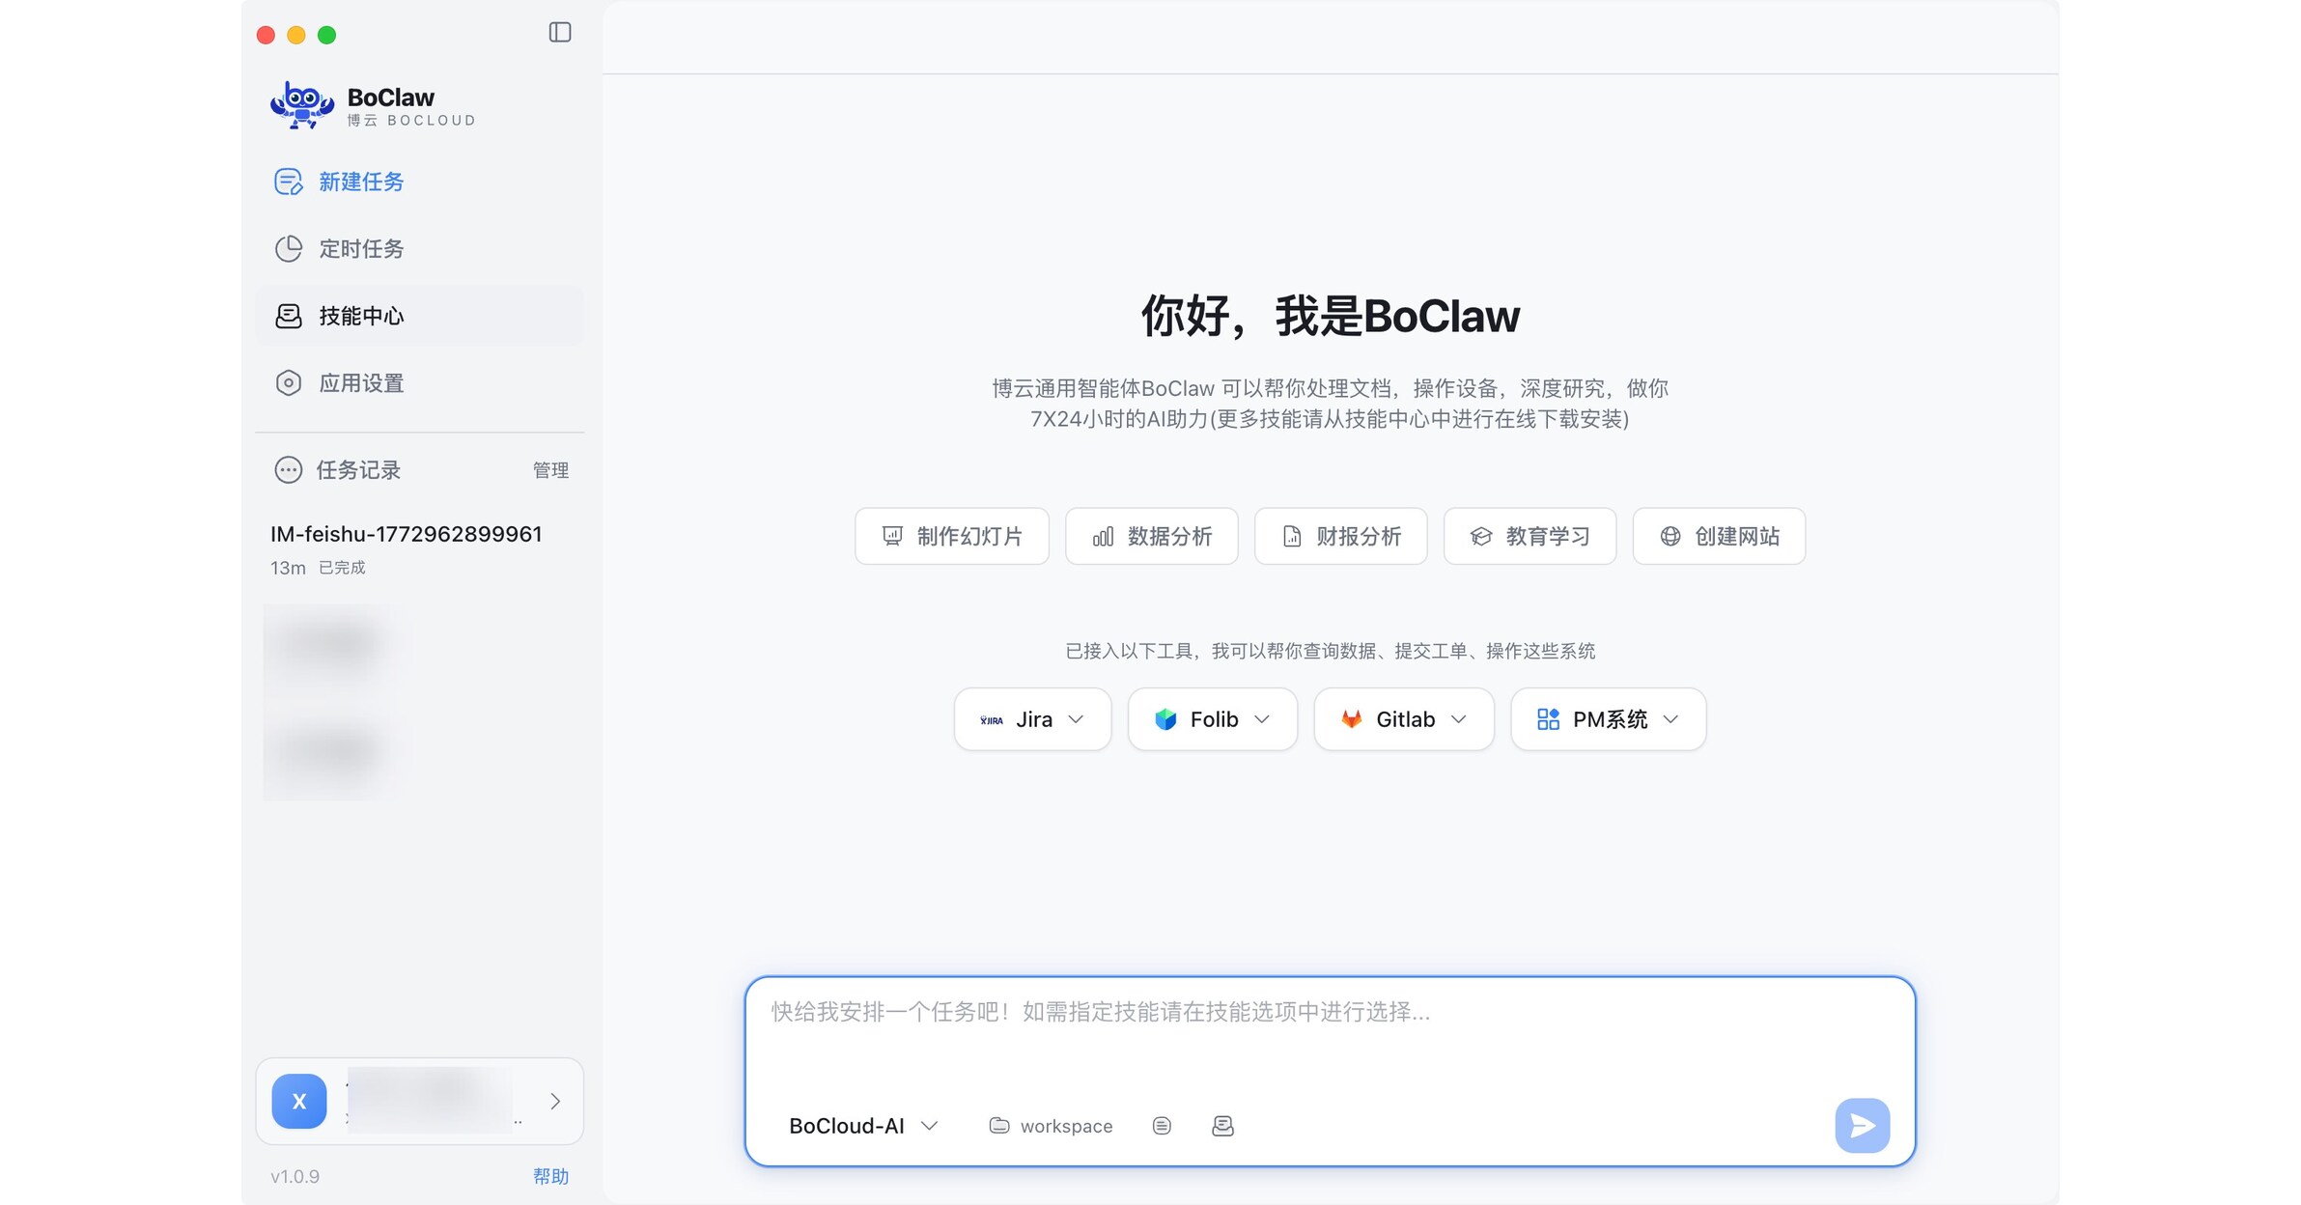Open 技能中心 in the sidebar
This screenshot has width=2301, height=1205.
[x=361, y=316]
